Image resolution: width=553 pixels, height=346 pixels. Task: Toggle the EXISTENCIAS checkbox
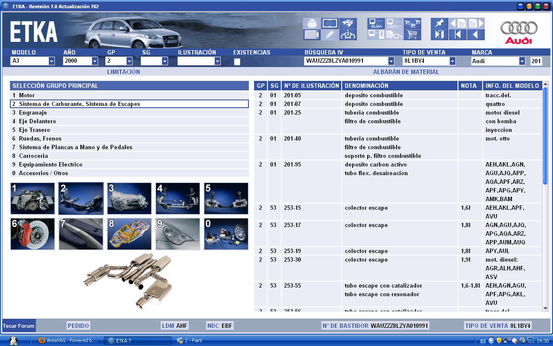[237, 61]
